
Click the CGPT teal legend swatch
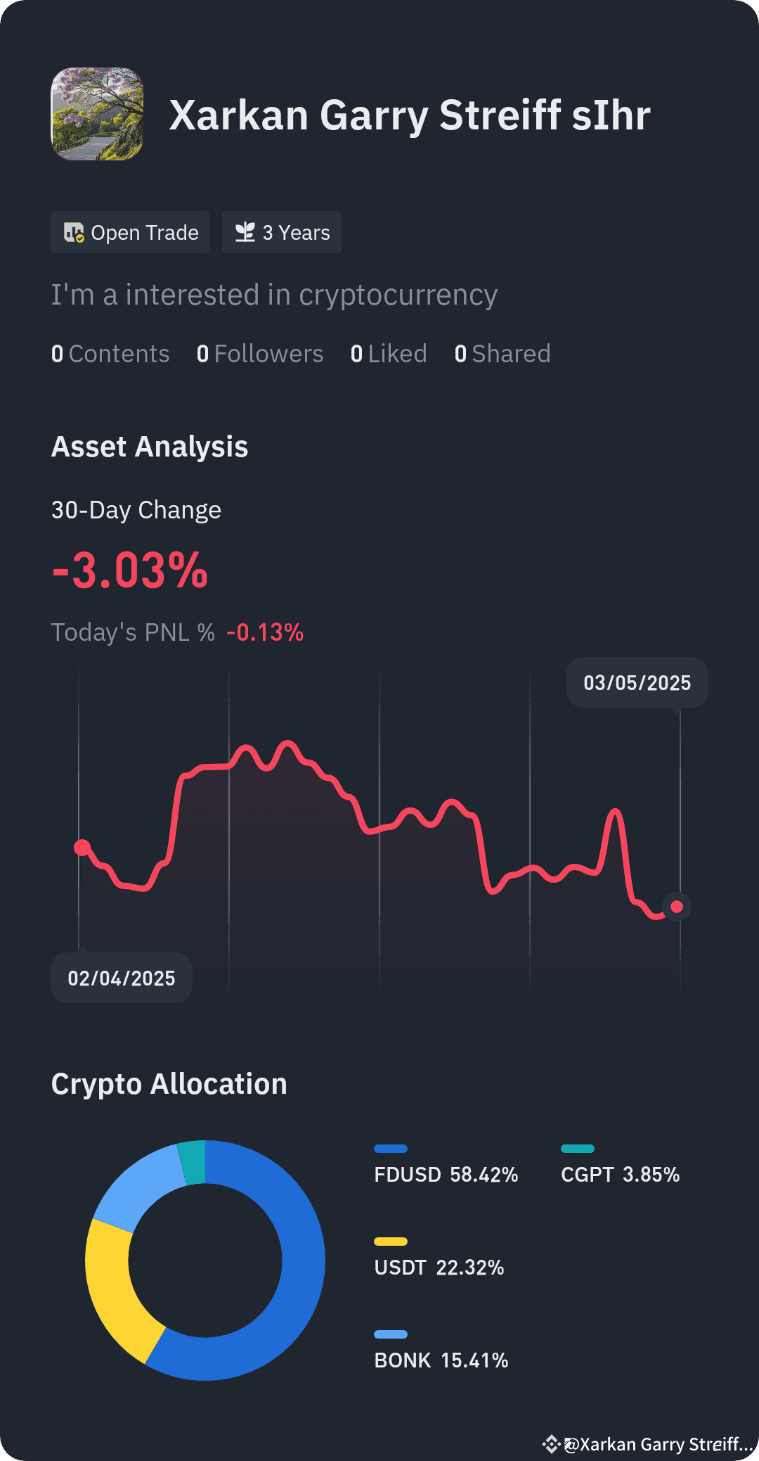[578, 1149]
